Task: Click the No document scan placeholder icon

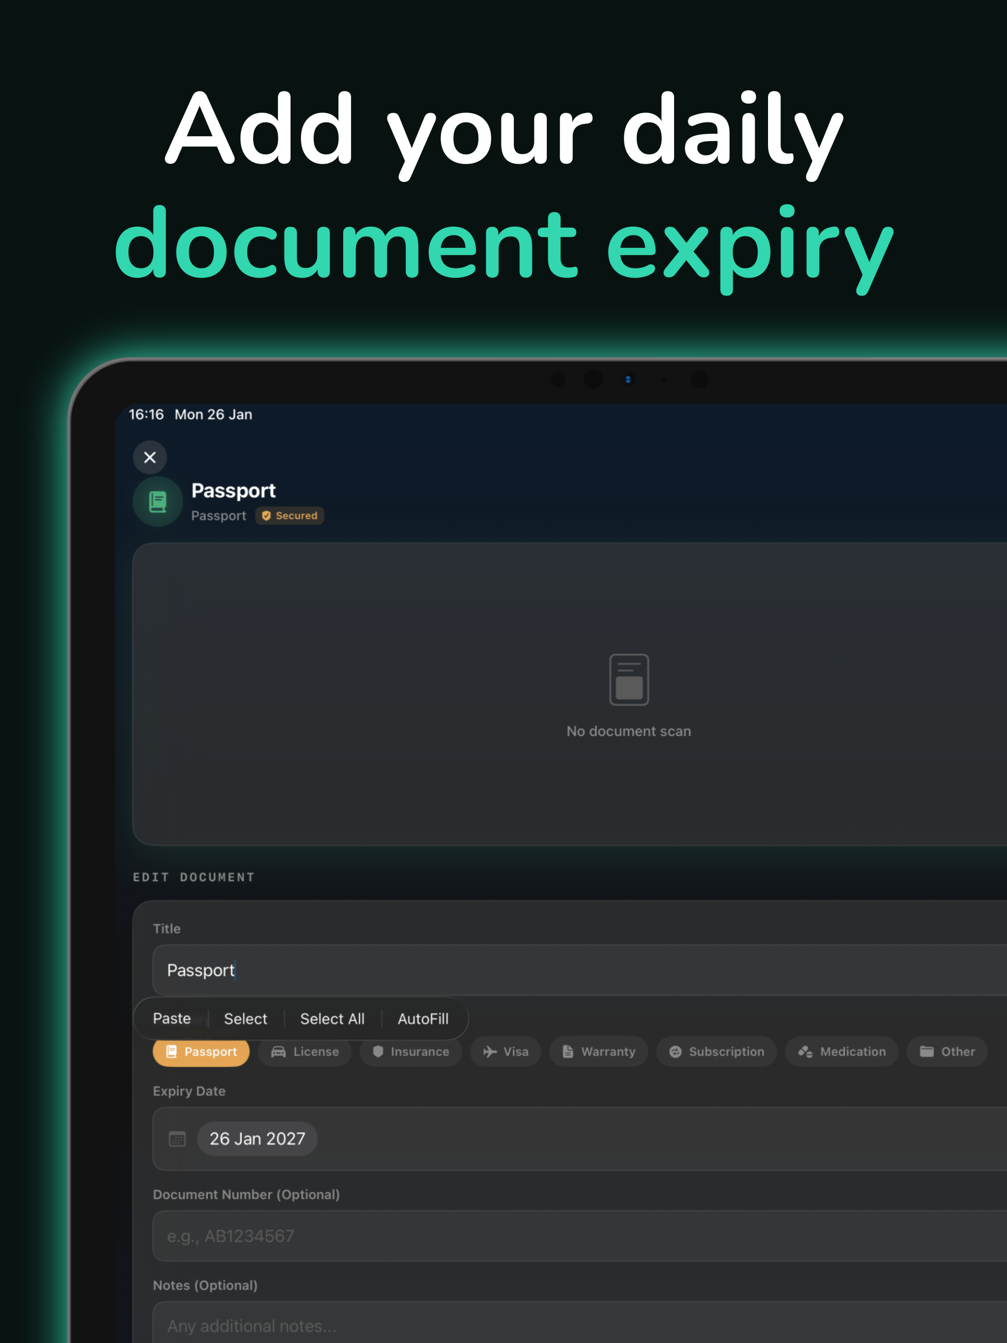Action: 628,679
